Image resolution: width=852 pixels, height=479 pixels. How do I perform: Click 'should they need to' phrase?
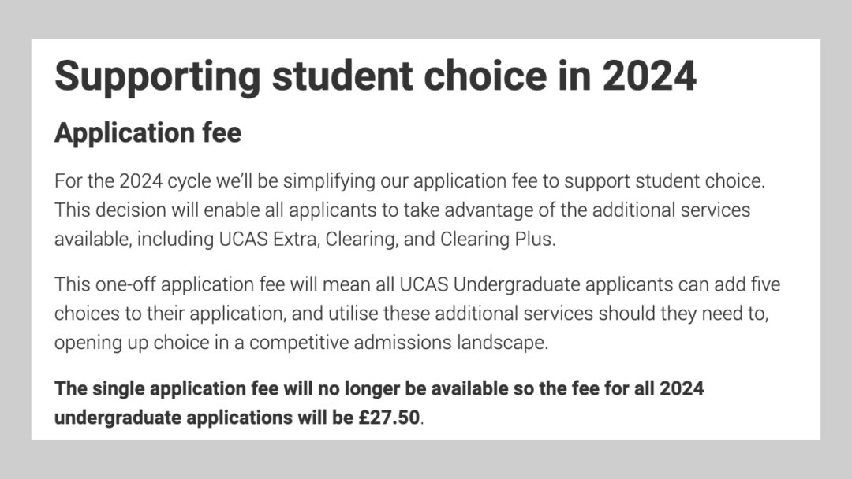coord(682,314)
